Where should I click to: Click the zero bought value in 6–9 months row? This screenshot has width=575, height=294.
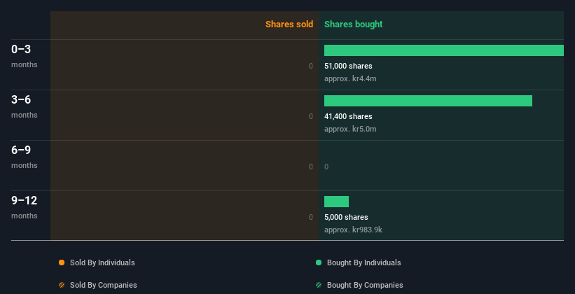click(x=326, y=167)
